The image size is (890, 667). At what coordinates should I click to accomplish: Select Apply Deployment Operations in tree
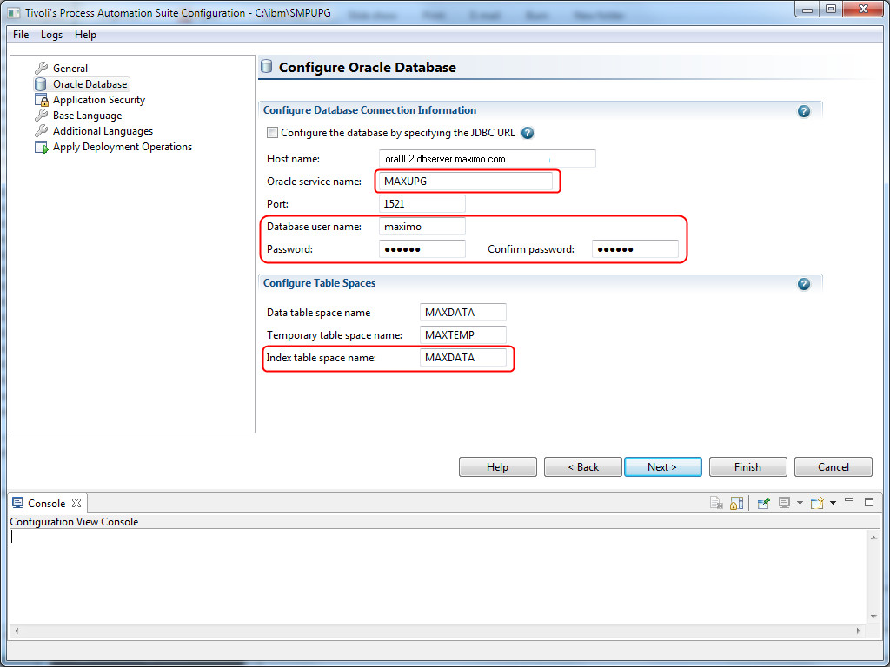[x=123, y=147]
